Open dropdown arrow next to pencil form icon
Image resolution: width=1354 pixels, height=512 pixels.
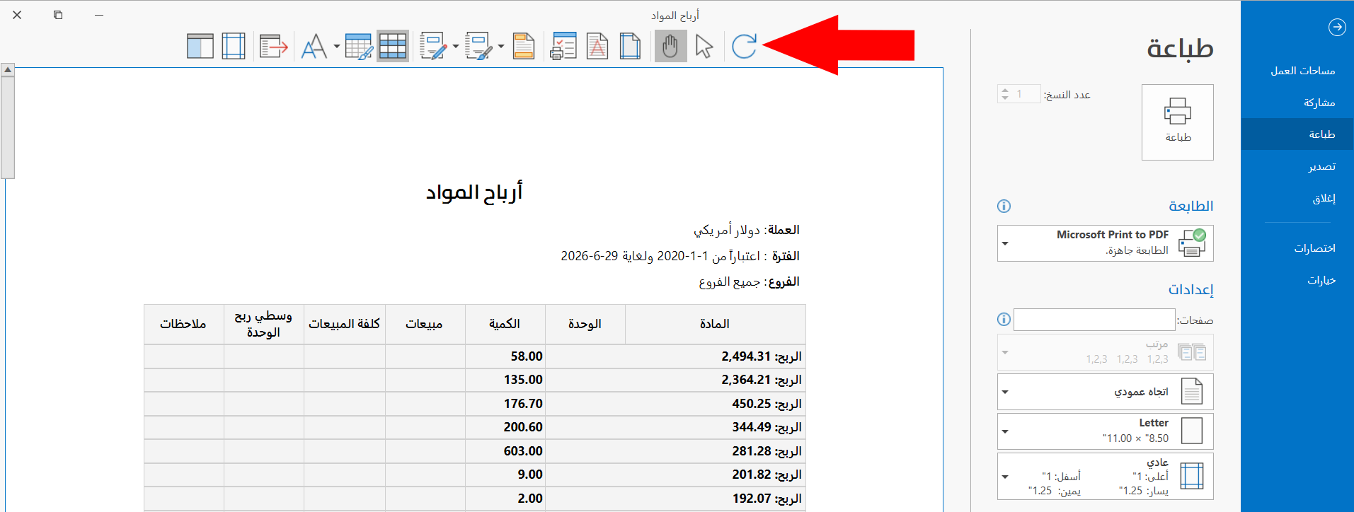pos(456,47)
